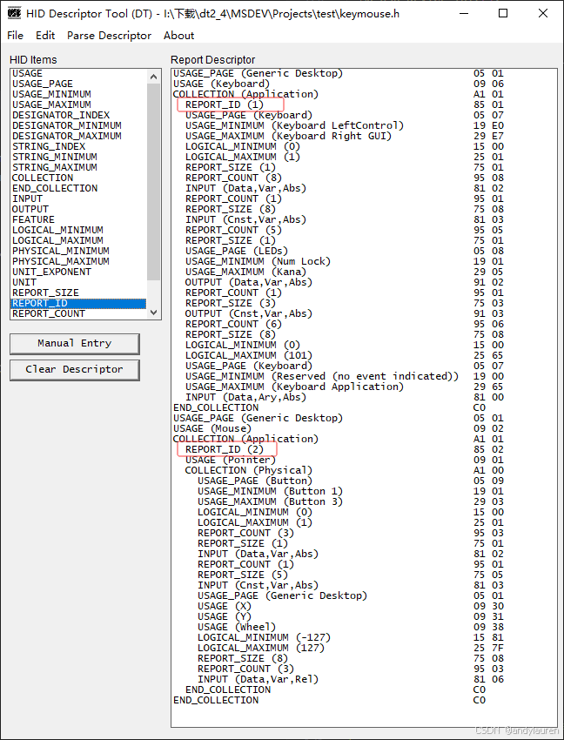Select LOGICAL_MINIMUM in HID Items list
Viewport: 564px width, 740px height.
coord(77,230)
